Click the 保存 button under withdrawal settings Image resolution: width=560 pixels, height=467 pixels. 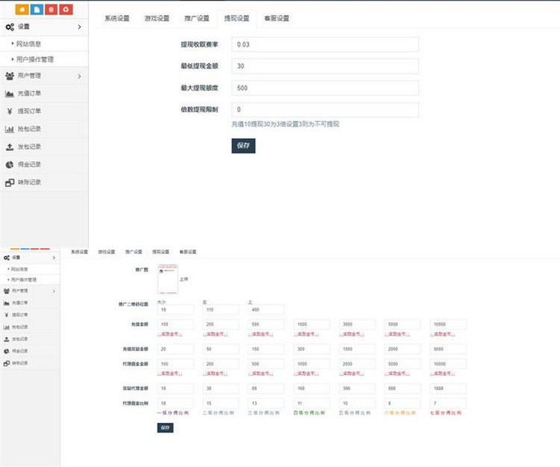click(243, 146)
